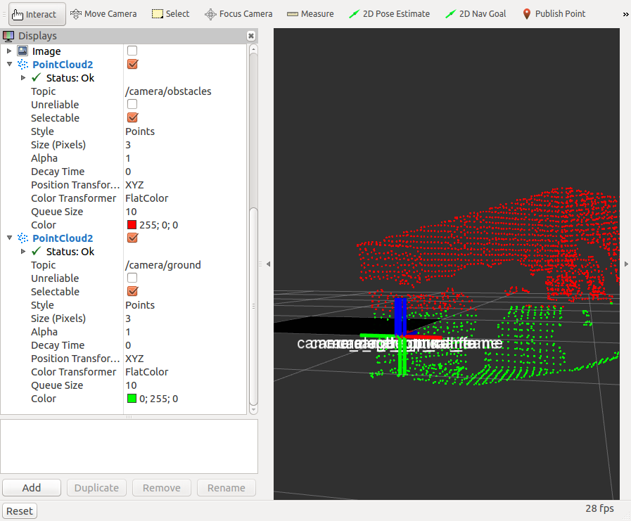Click the Focus Camera tool
The image size is (631, 521).
click(x=238, y=14)
